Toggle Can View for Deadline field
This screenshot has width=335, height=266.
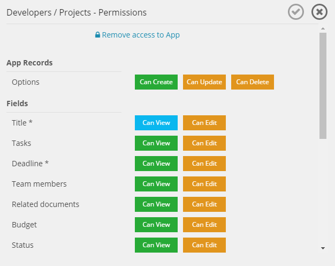pos(156,164)
